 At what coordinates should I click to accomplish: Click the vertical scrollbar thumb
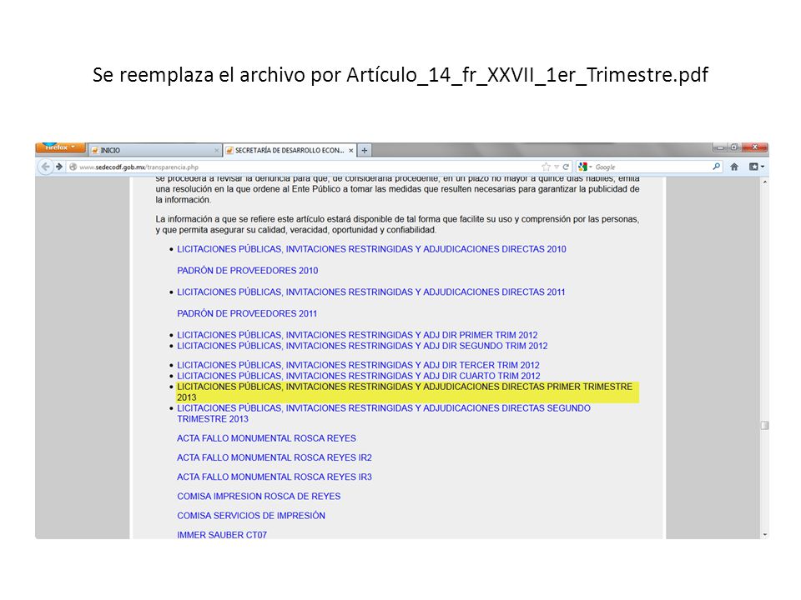coord(764,426)
